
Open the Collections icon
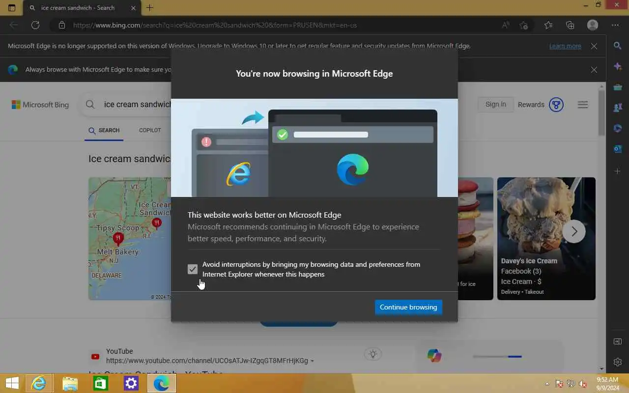(570, 25)
